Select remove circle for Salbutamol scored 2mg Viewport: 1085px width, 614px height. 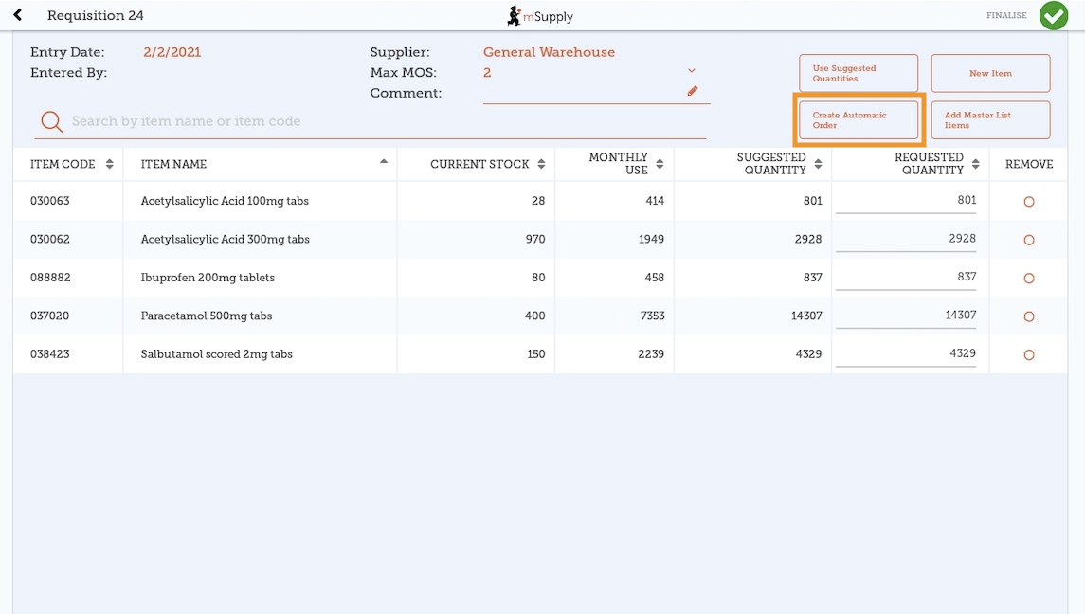point(1029,355)
